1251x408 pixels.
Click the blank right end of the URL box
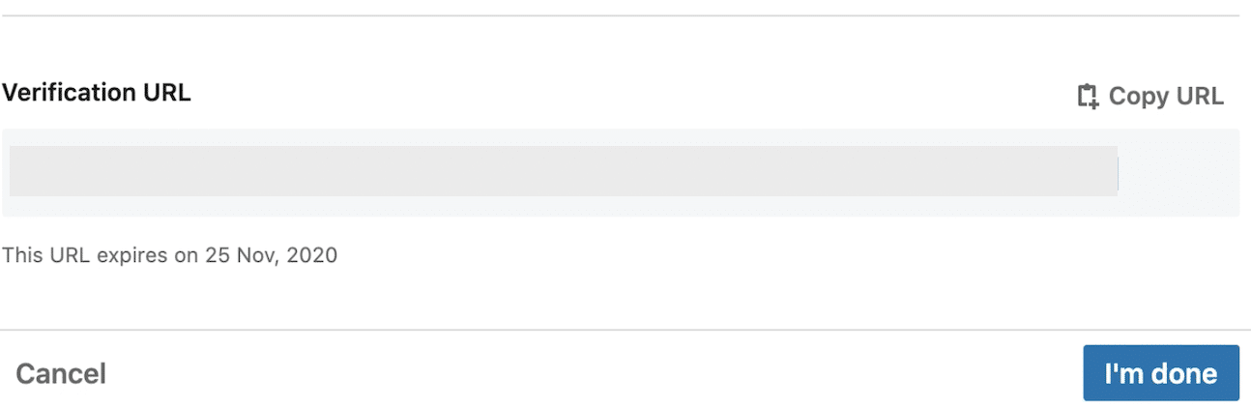[1179, 172]
